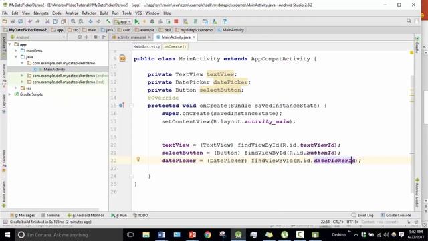Image resolution: width=428 pixels, height=241 pixels.
Task: Expand the Gradle Scripts node
Action: [x=10, y=94]
